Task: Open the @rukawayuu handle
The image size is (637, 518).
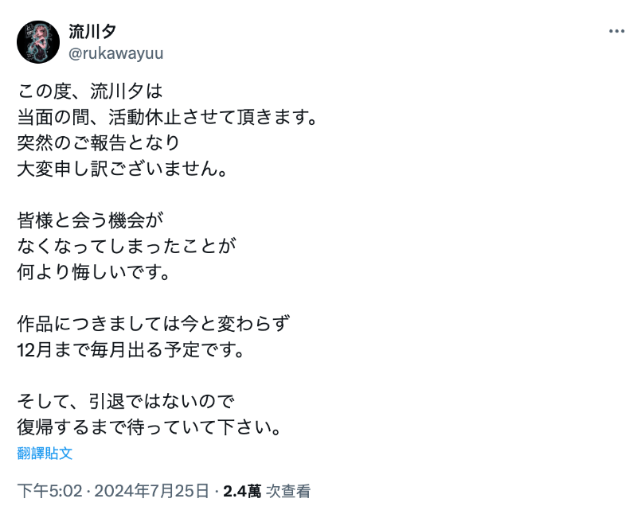Action: [116, 54]
